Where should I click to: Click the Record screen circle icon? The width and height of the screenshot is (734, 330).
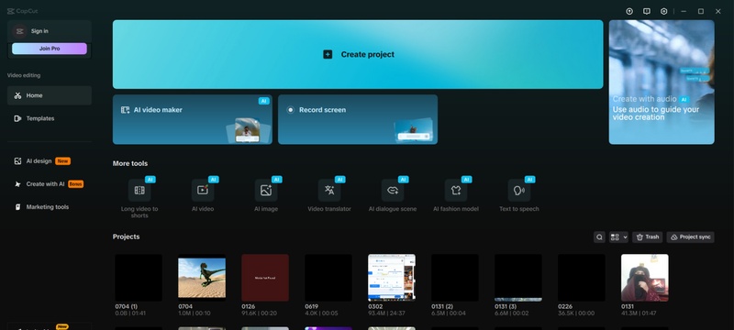click(290, 110)
